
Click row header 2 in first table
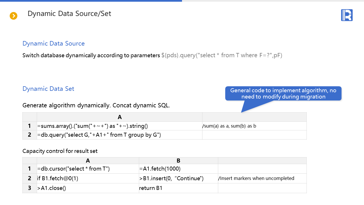(x=30, y=135)
